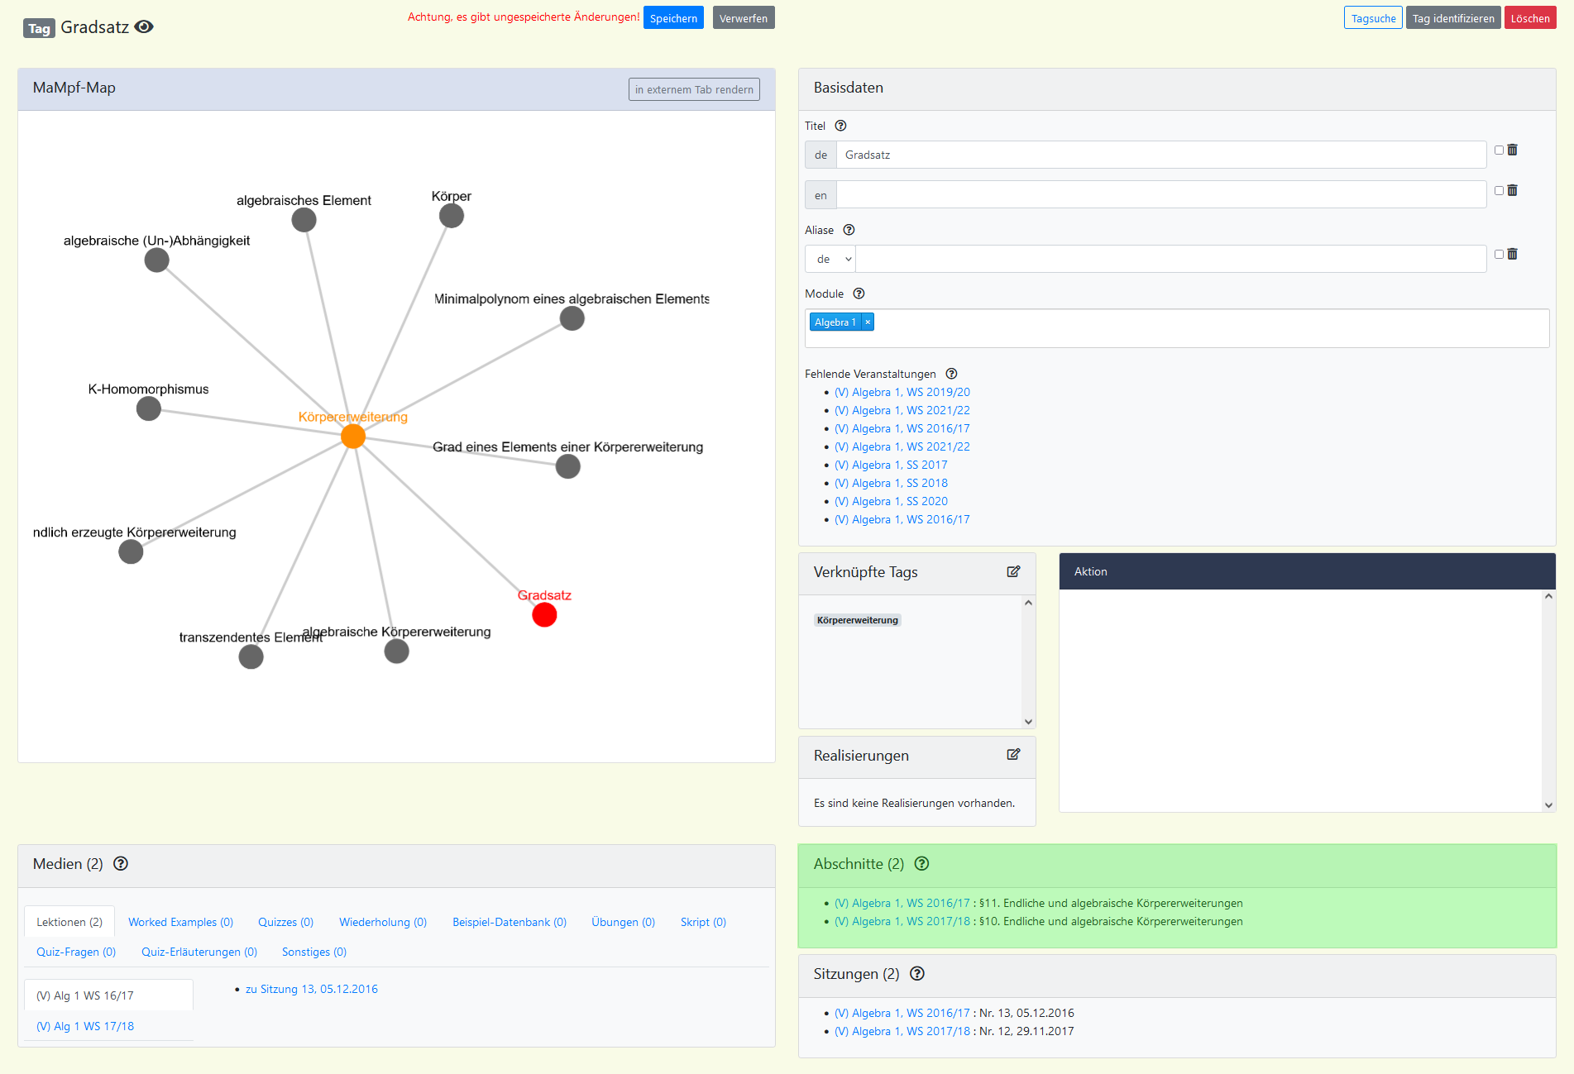Screen dimensions: 1574x1074
Task: Remove the Algebra 1 module chip
Action: click(x=868, y=322)
